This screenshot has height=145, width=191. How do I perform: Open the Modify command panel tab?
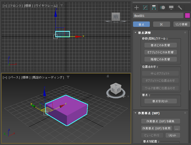coord(145,8)
